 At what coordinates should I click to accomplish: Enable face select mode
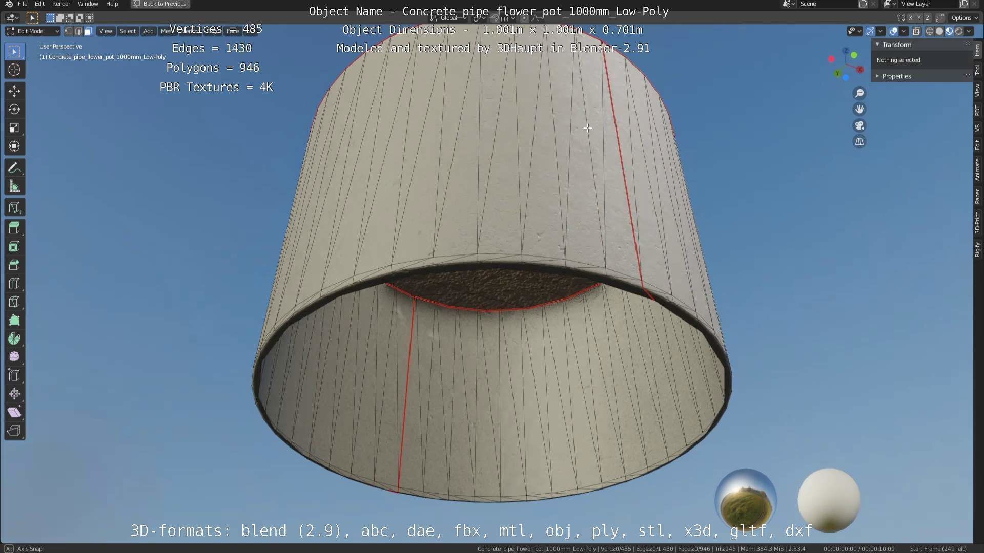pos(88,31)
